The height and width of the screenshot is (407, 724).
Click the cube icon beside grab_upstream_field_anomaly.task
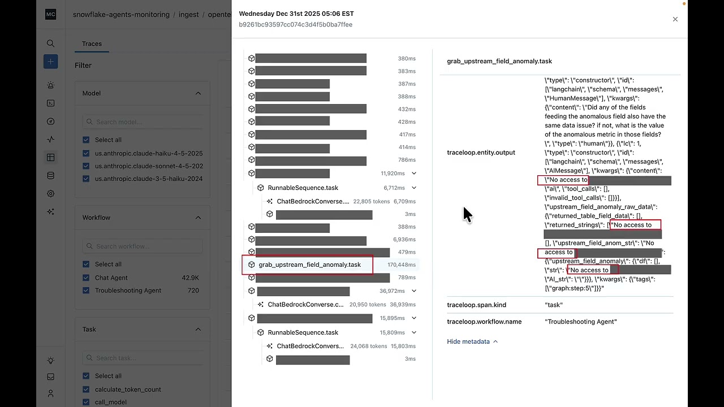click(252, 265)
